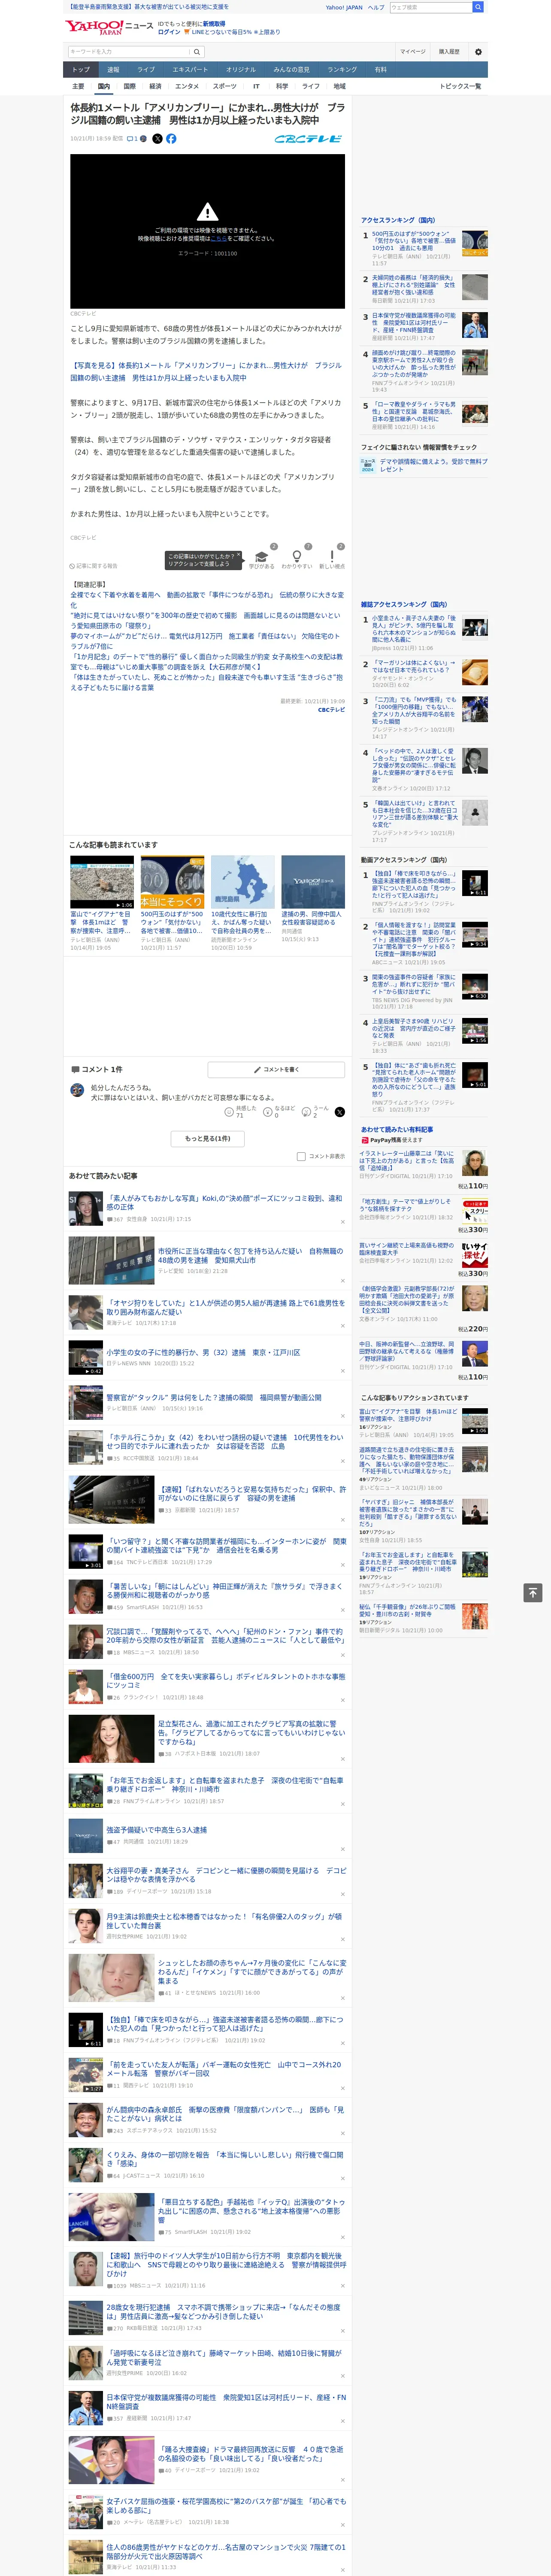Screen dimensions: 551x2576
Task: Click the magnifier button in the news keyword search
Action: point(197,52)
